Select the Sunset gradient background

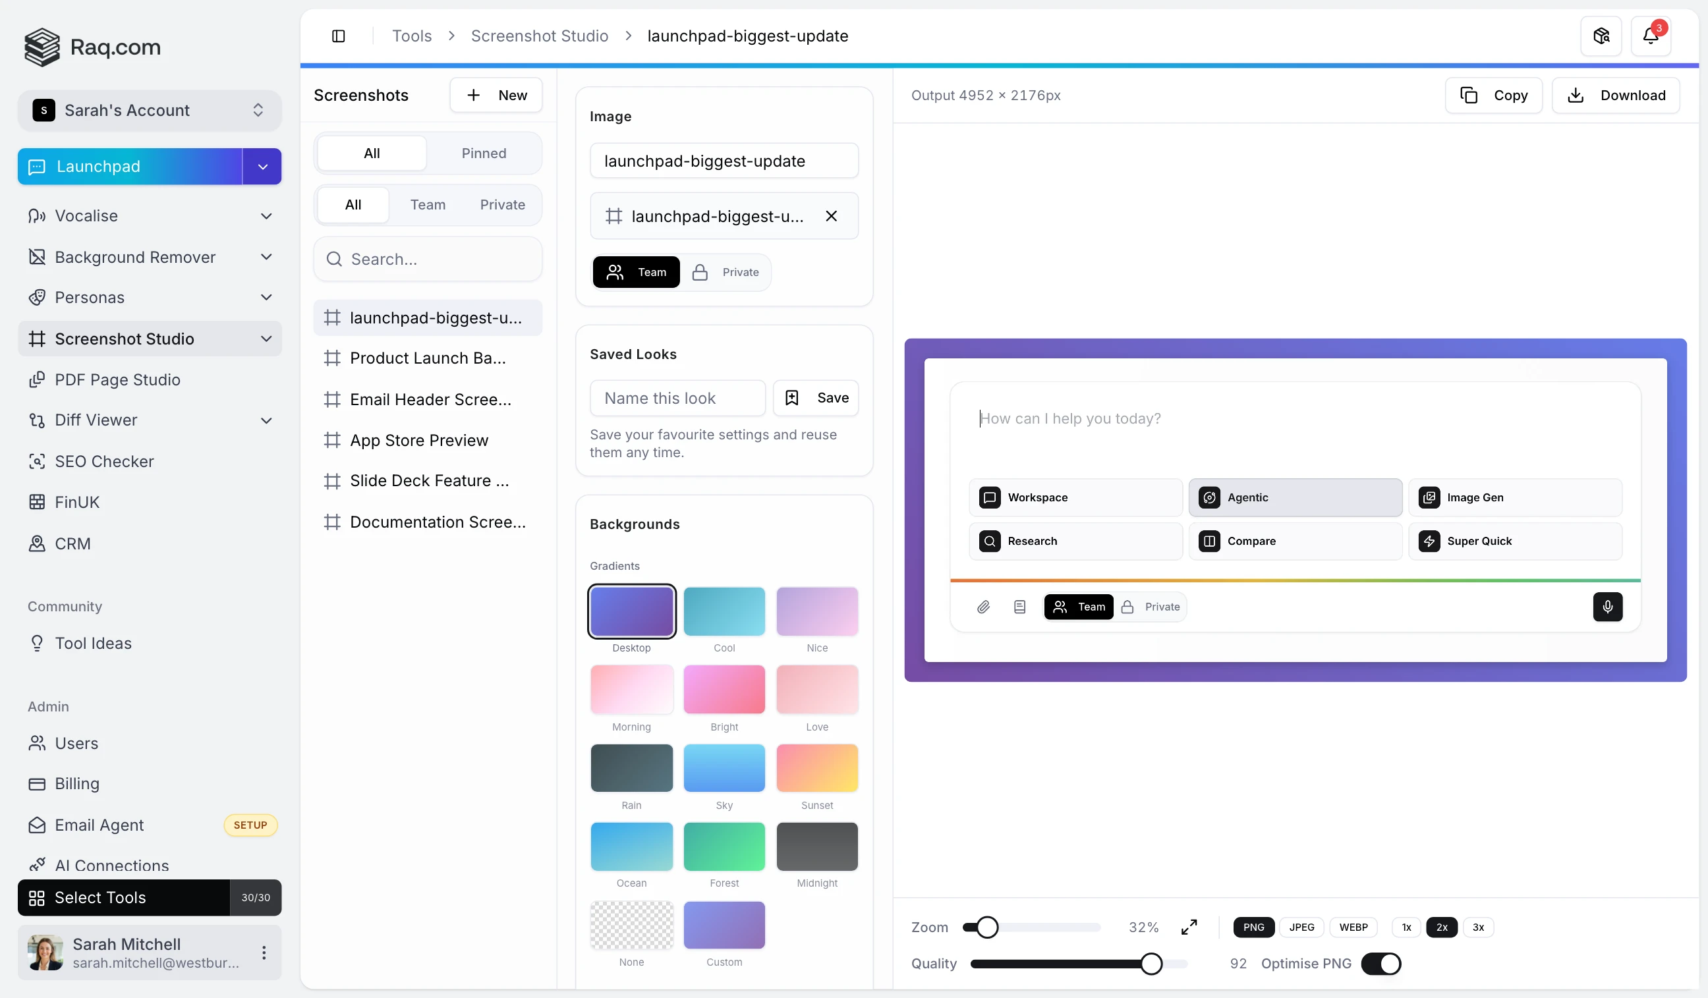(x=816, y=769)
